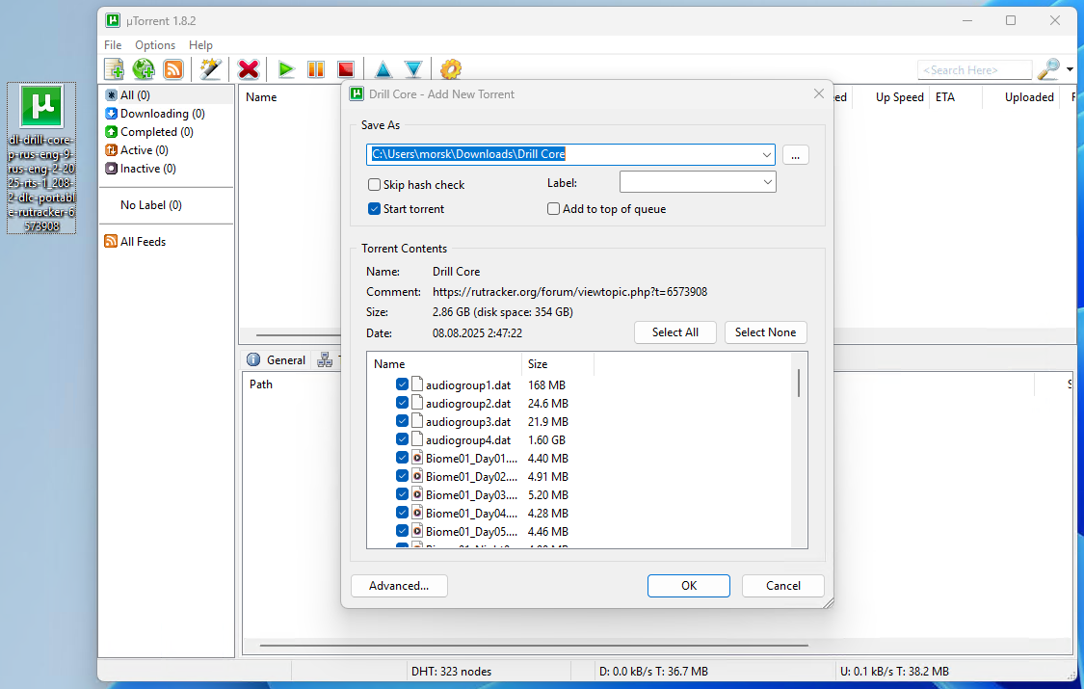Click the bottom pane horizontal scrollbar
This screenshot has height=689, width=1084.
pyautogui.click(x=534, y=646)
